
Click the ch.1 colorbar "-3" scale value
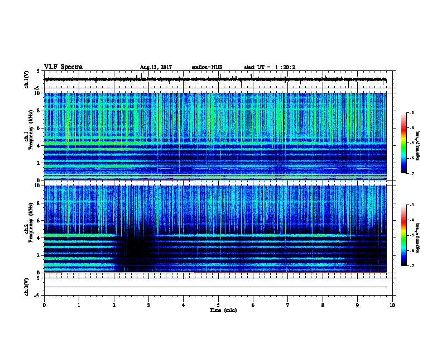(x=411, y=112)
